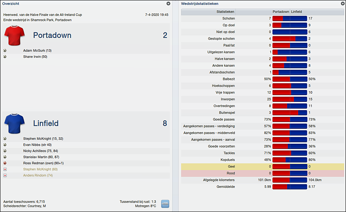346x212 pixels.
Task: Expand the Overzicht panel dropdown arrow
Action: 168,4
